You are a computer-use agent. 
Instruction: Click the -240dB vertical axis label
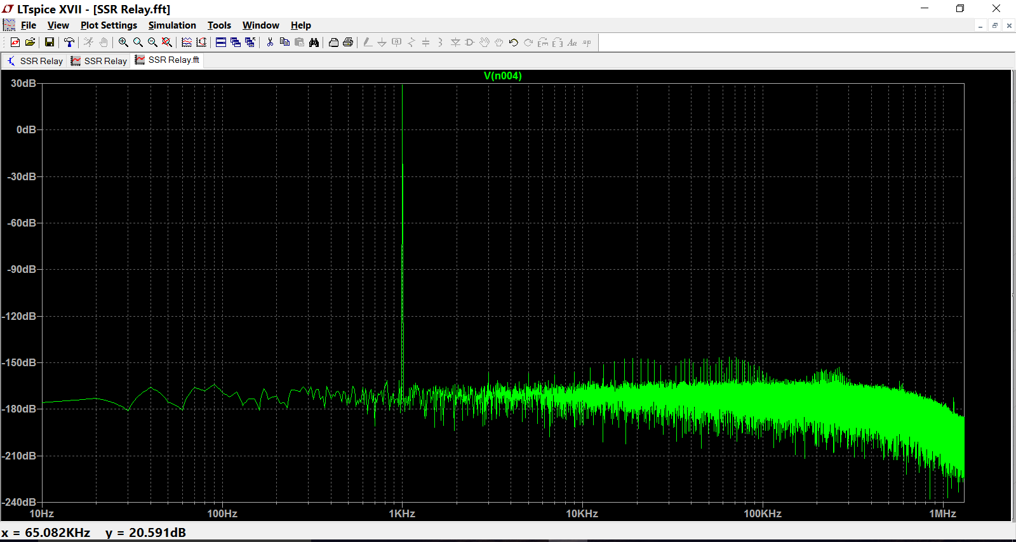coord(20,502)
